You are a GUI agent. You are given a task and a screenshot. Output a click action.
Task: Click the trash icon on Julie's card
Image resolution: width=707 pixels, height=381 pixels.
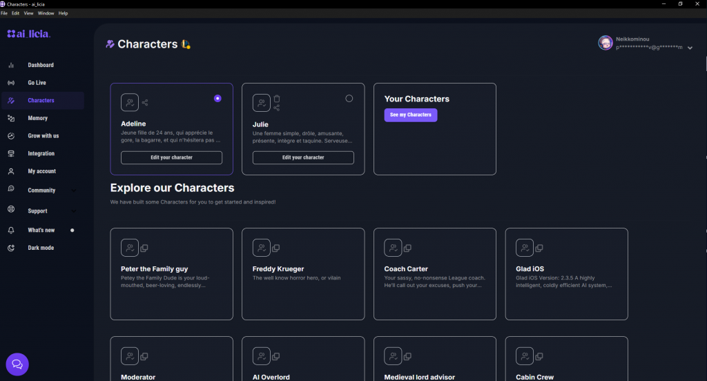tap(277, 99)
